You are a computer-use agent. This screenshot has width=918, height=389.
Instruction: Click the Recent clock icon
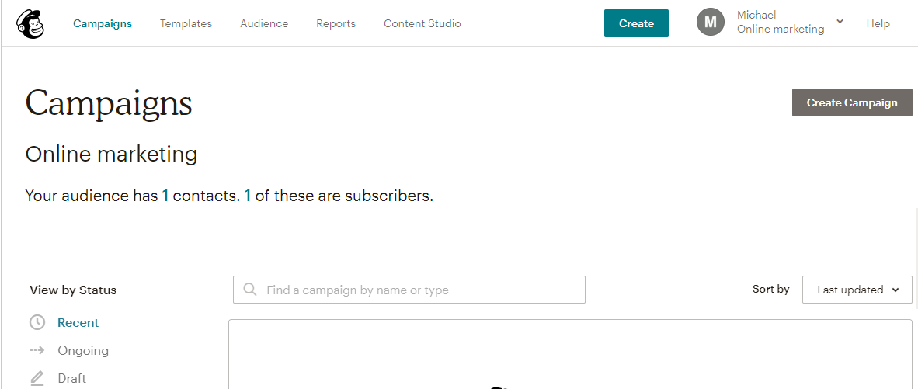[37, 322]
